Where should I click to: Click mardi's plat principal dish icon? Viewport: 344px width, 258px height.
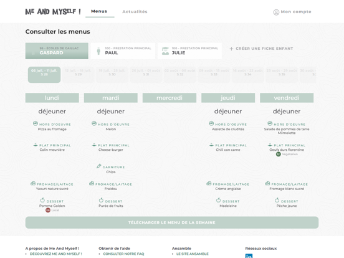coord(94,145)
